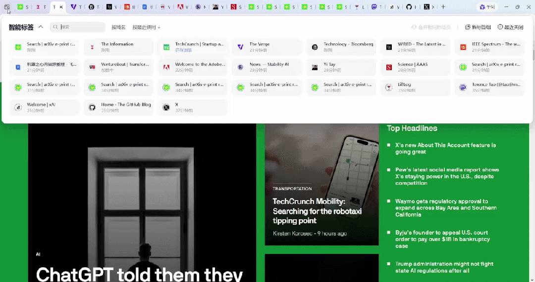Click the Mastodon favicon tab in tab strip
The height and width of the screenshot is (282, 535).
pyautogui.click(x=374, y=7)
